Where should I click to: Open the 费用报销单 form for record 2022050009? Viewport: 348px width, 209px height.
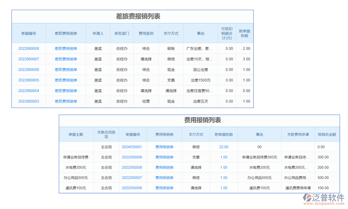(164, 157)
